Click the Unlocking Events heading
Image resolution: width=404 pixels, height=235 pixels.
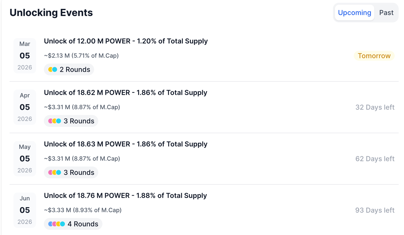coord(51,12)
